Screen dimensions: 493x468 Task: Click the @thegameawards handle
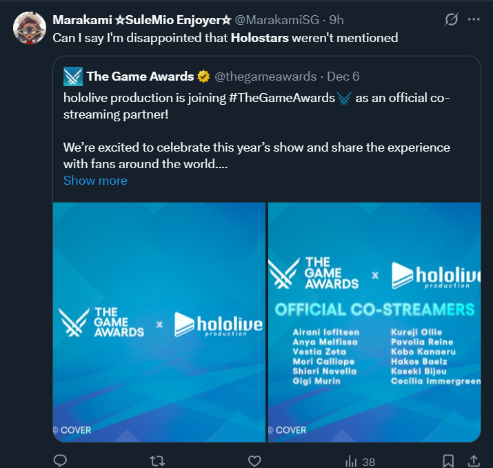265,77
